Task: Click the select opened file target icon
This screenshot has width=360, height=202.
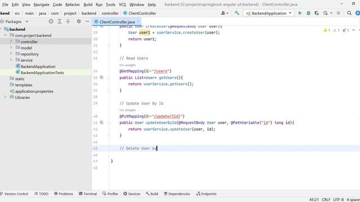Action: 51,21
